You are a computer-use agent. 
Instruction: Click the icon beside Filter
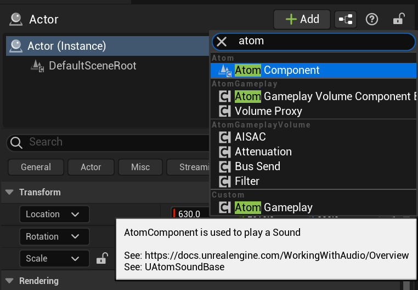225,181
